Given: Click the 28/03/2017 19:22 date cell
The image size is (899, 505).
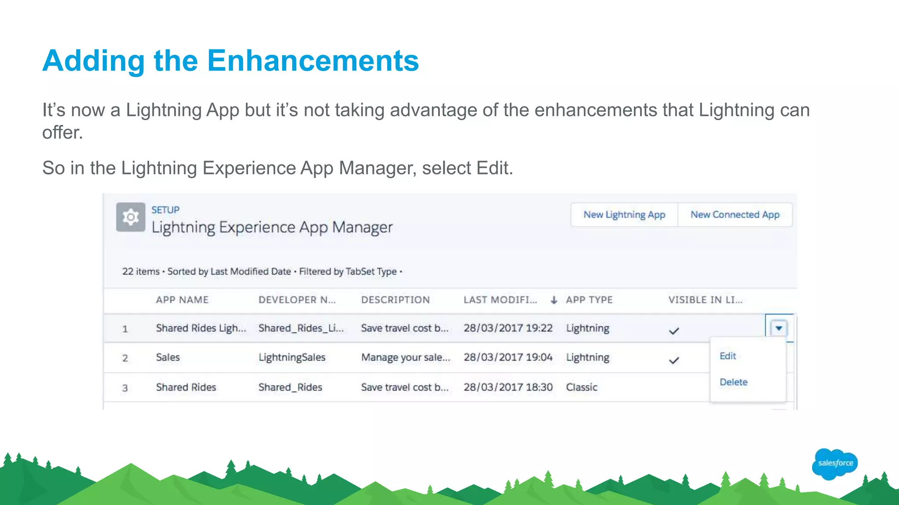Looking at the screenshot, I should (508, 328).
